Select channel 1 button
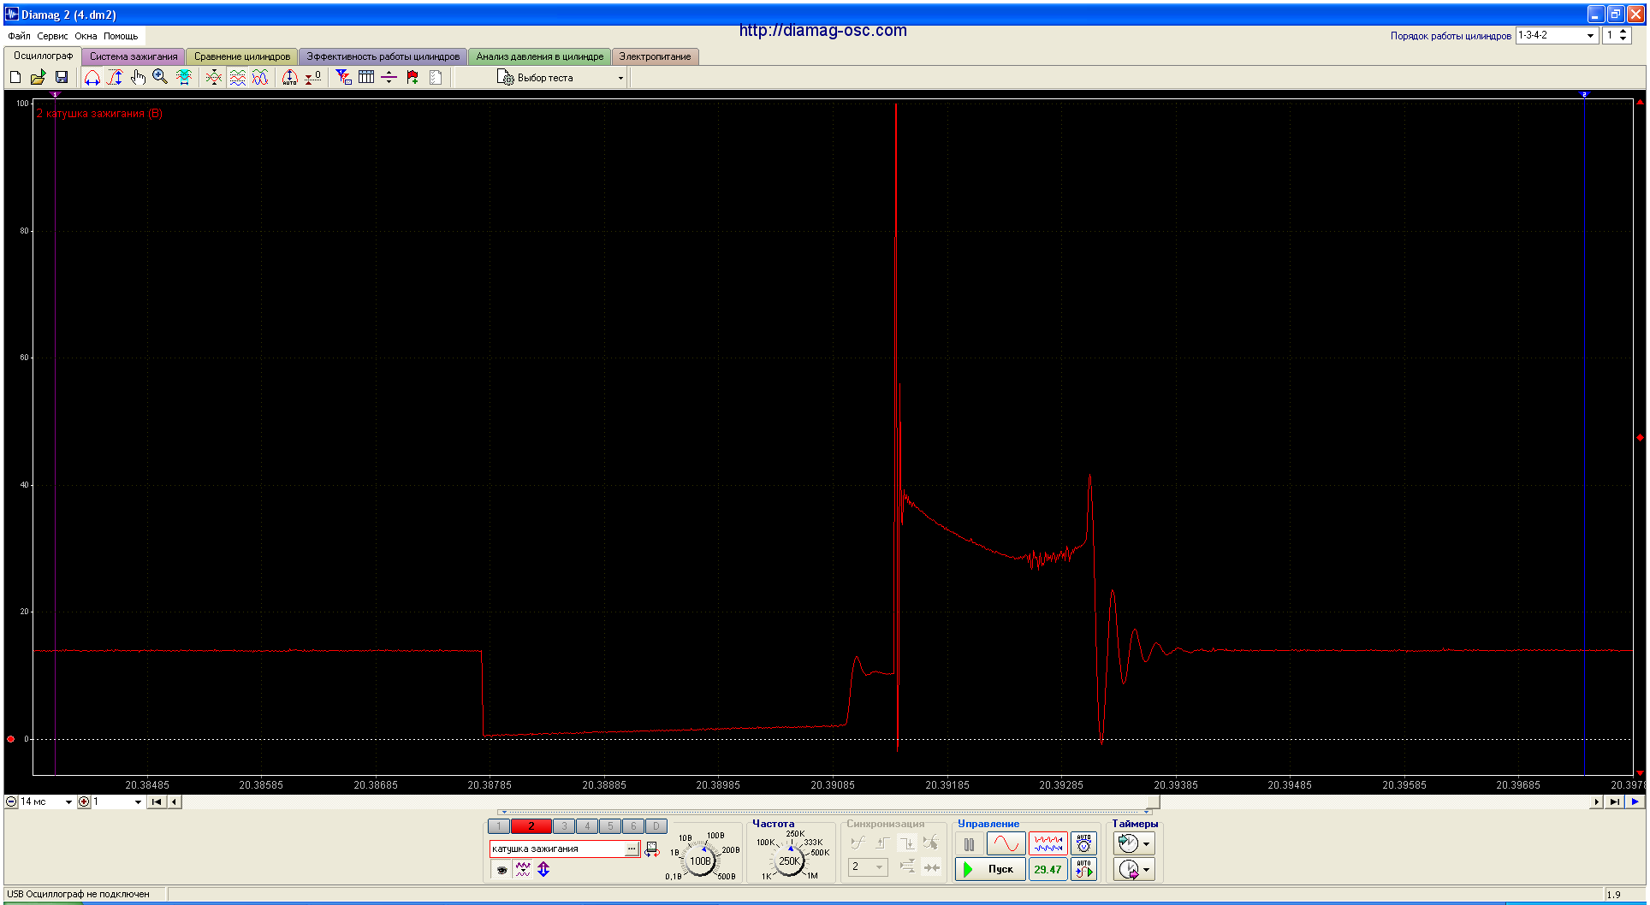1650x905 pixels. click(x=498, y=826)
